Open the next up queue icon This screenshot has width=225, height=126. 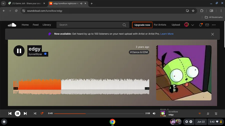click(x=216, y=114)
